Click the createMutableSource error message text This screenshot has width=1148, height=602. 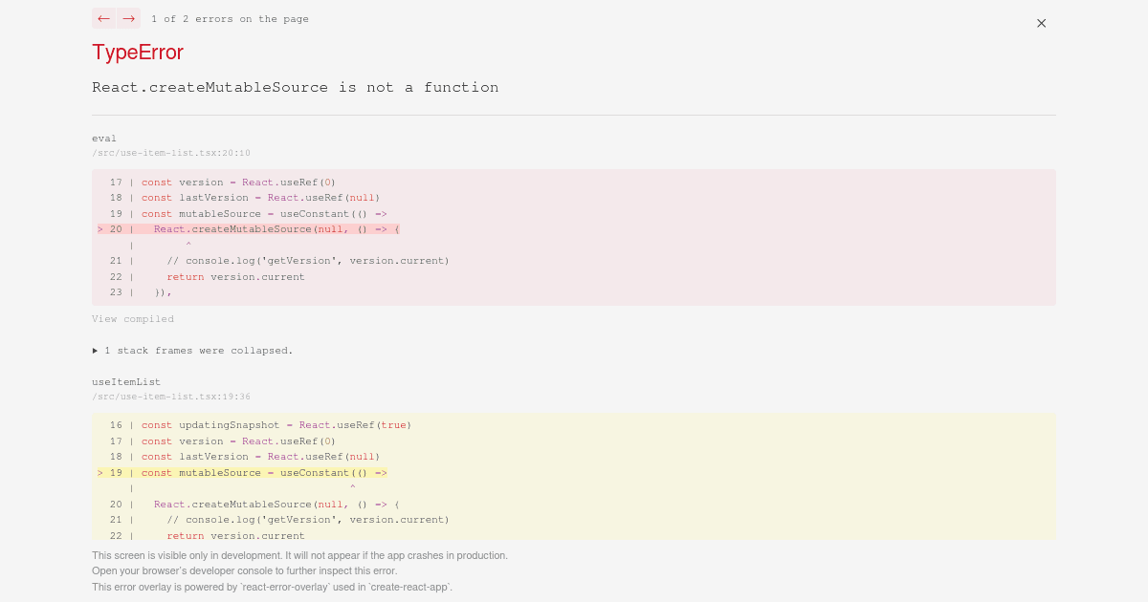[296, 87]
